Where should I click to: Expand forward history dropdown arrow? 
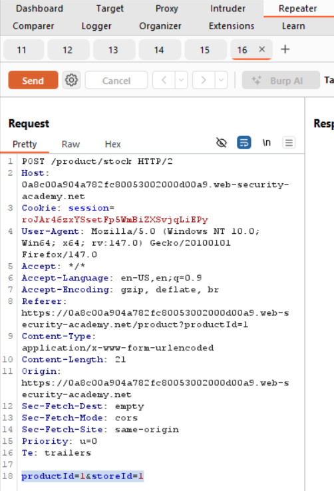tap(221, 80)
